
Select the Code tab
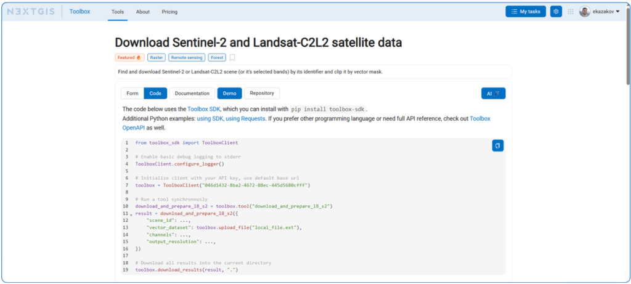pos(155,93)
